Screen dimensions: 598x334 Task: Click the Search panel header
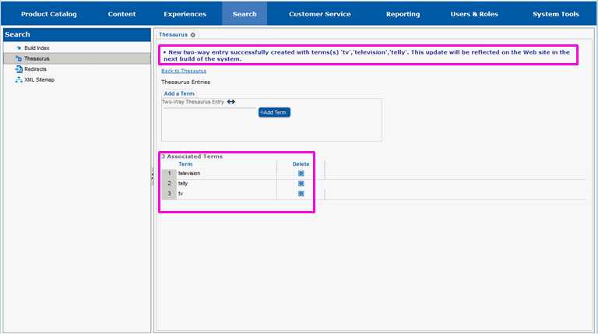(77, 35)
